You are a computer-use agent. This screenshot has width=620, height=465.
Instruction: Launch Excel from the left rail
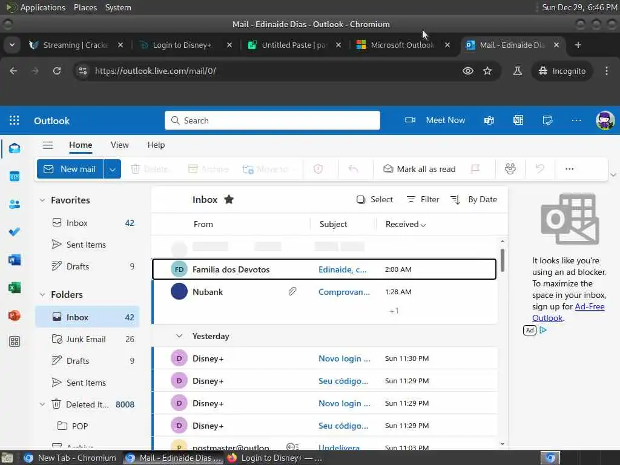(x=15, y=288)
